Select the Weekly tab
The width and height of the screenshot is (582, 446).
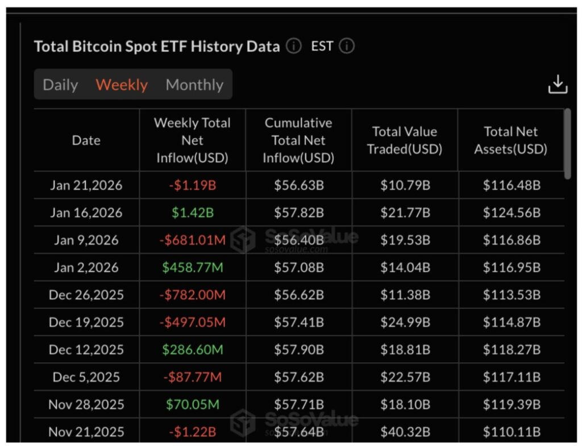coord(122,85)
